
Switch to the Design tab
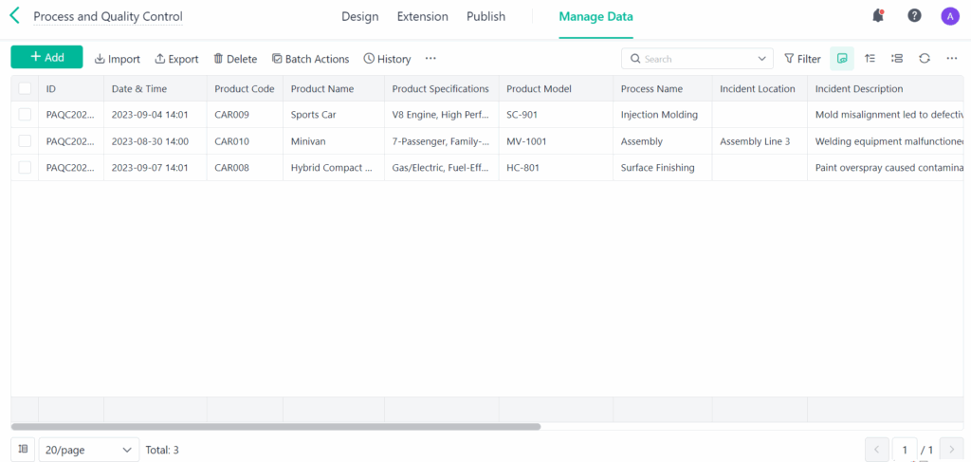coord(359,16)
